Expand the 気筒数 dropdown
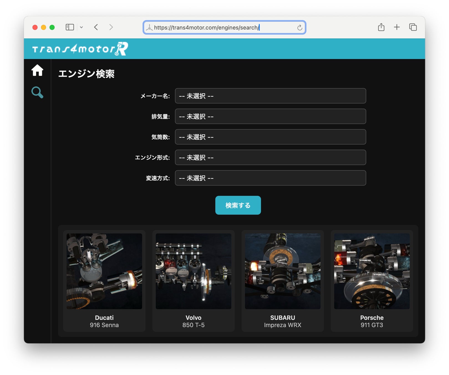Viewport: 449px width, 375px height. coord(270,137)
